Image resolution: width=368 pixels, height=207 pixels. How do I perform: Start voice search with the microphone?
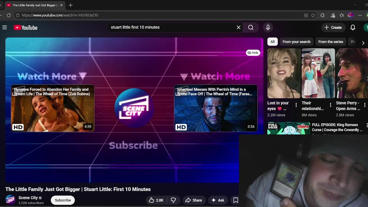[268, 27]
